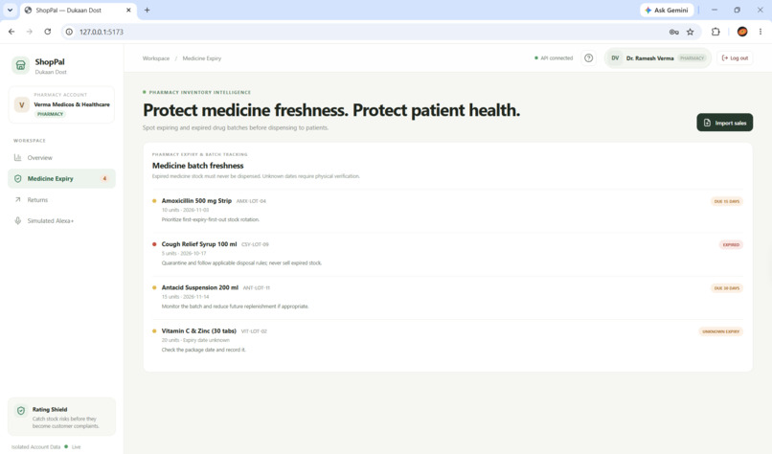772x454 pixels.
Task: Click the Medicine Expiry count badge 4
Action: [104, 179]
